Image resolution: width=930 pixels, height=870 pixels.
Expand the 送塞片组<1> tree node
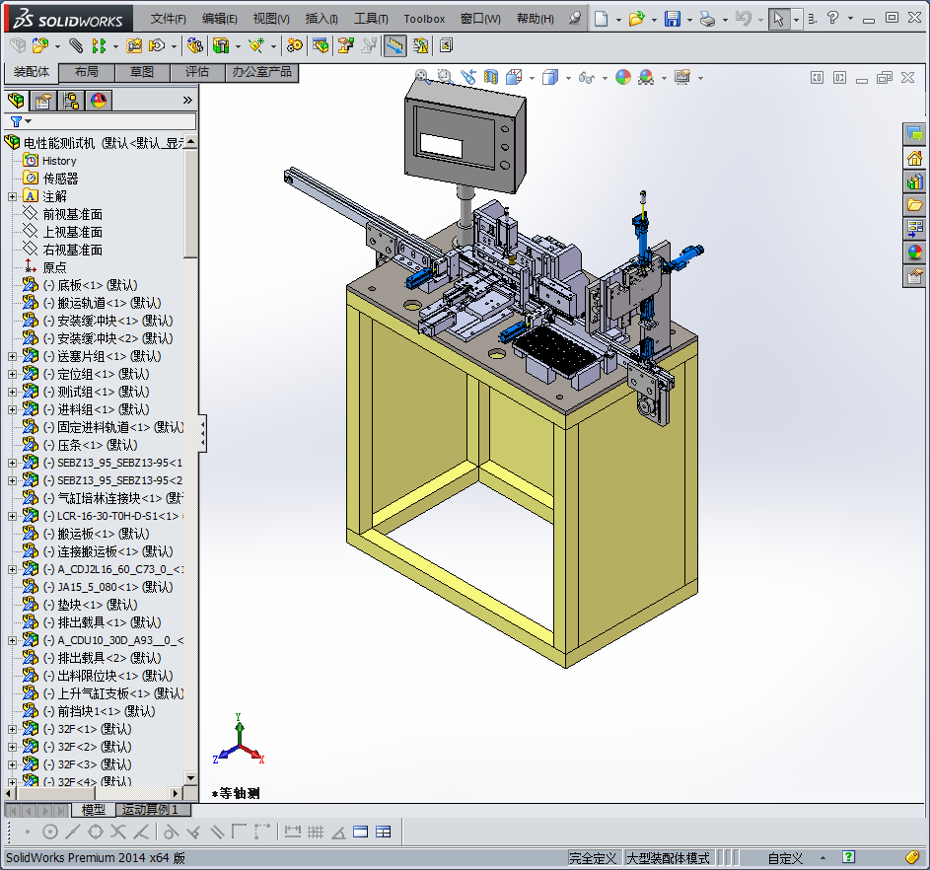coord(12,356)
